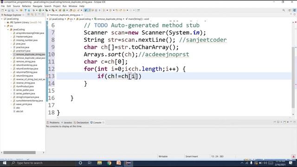Toggle Pin Console in Console view
Image resolution: width=297 pixels, height=167 pixels.
point(274,122)
